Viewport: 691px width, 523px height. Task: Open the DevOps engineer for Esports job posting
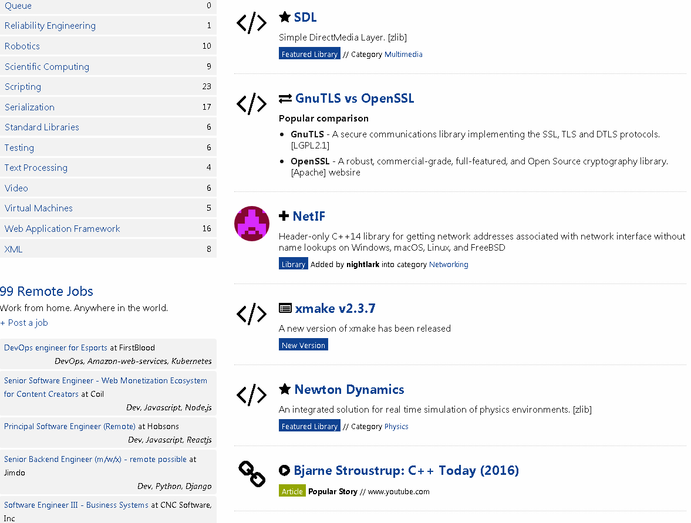tap(55, 347)
